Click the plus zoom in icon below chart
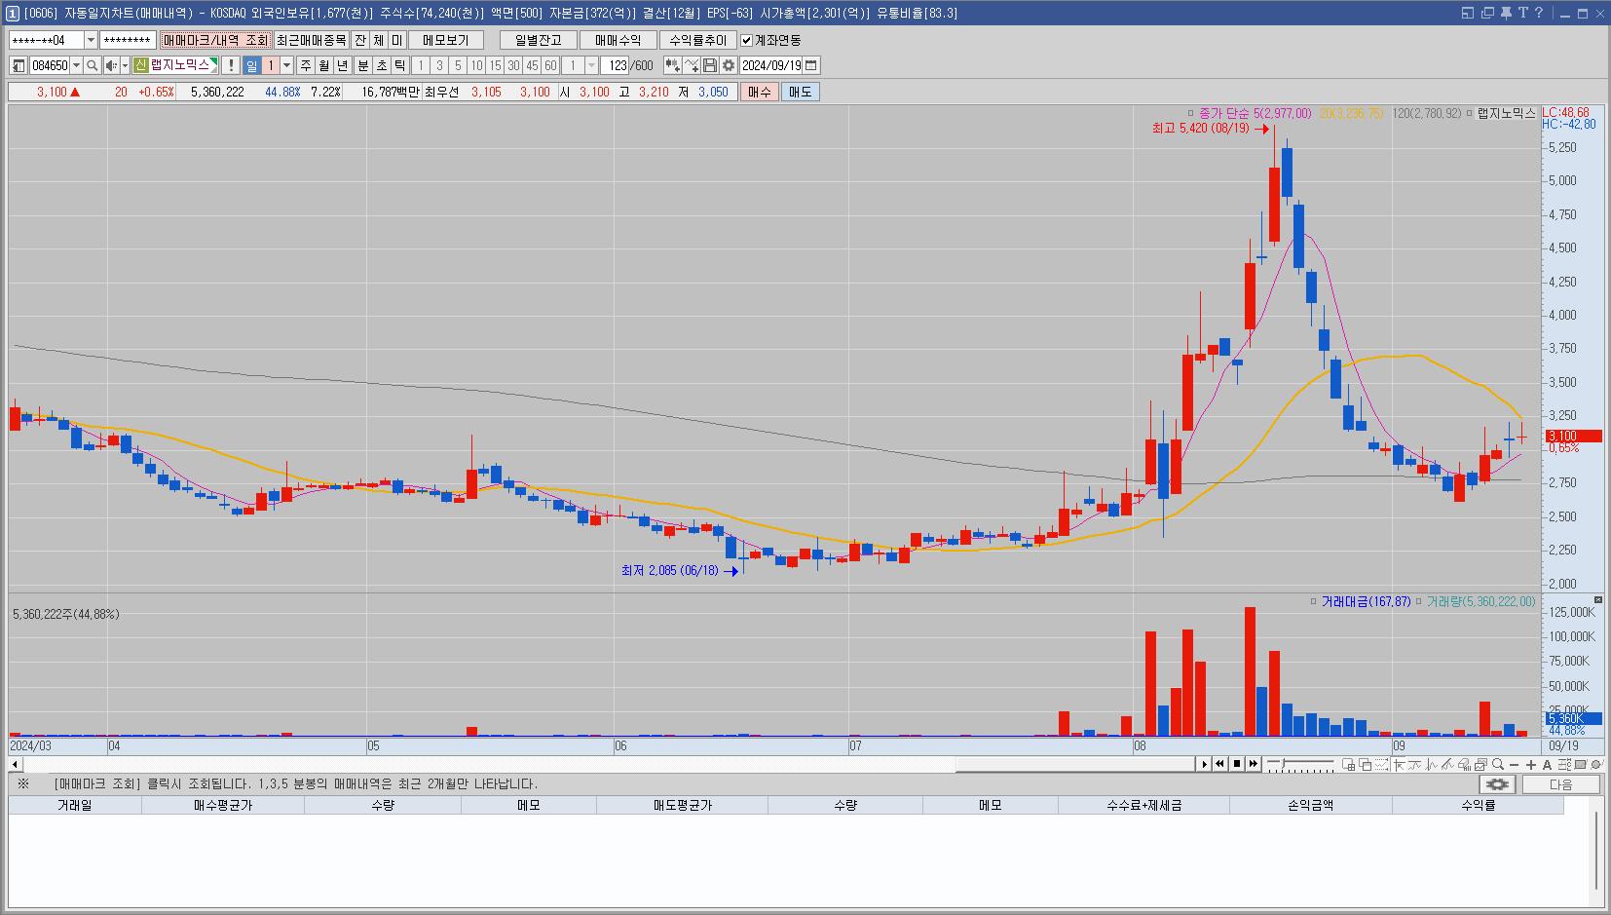The image size is (1611, 915). pos(1531,764)
